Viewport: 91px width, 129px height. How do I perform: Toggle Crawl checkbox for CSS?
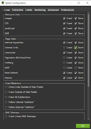coord(64,23)
